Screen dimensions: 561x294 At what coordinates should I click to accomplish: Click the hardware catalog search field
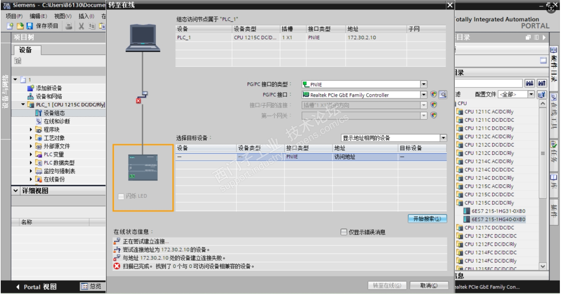[489, 83]
